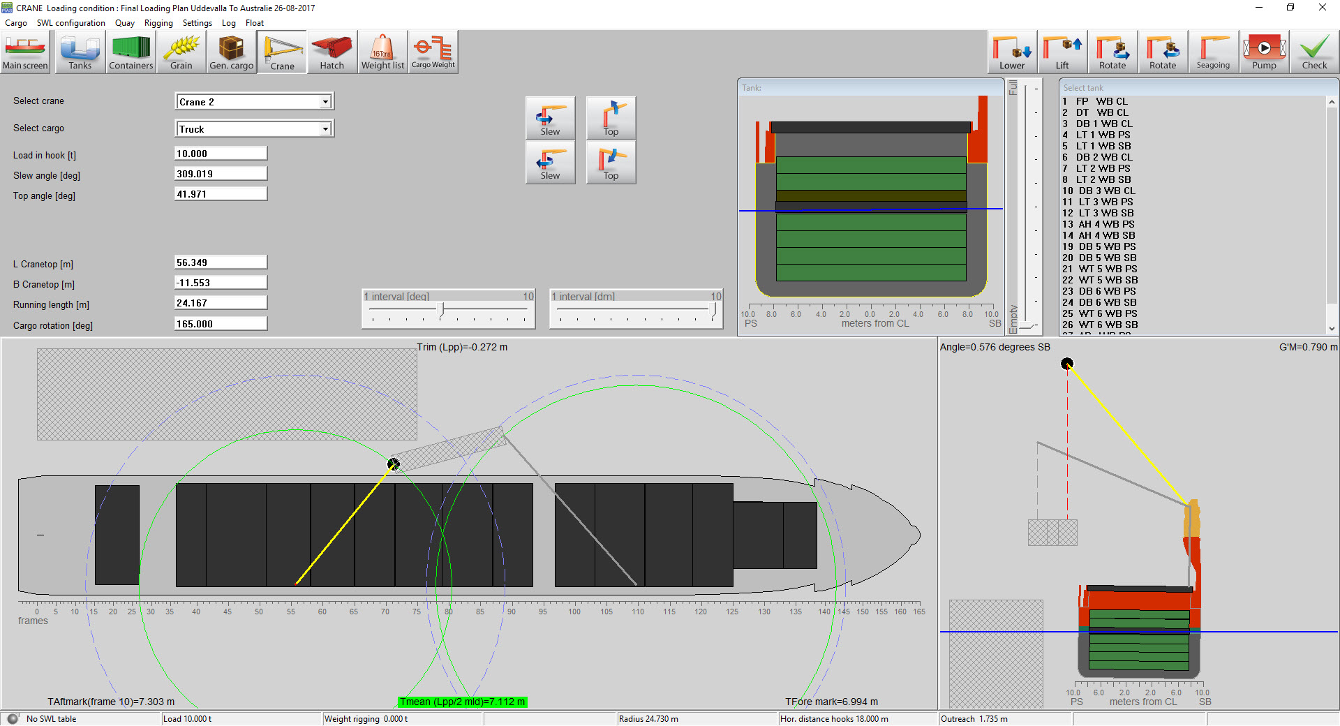Click the tank Full/Empty level slider
Viewport: 1340px width, 726px height.
[x=1027, y=206]
